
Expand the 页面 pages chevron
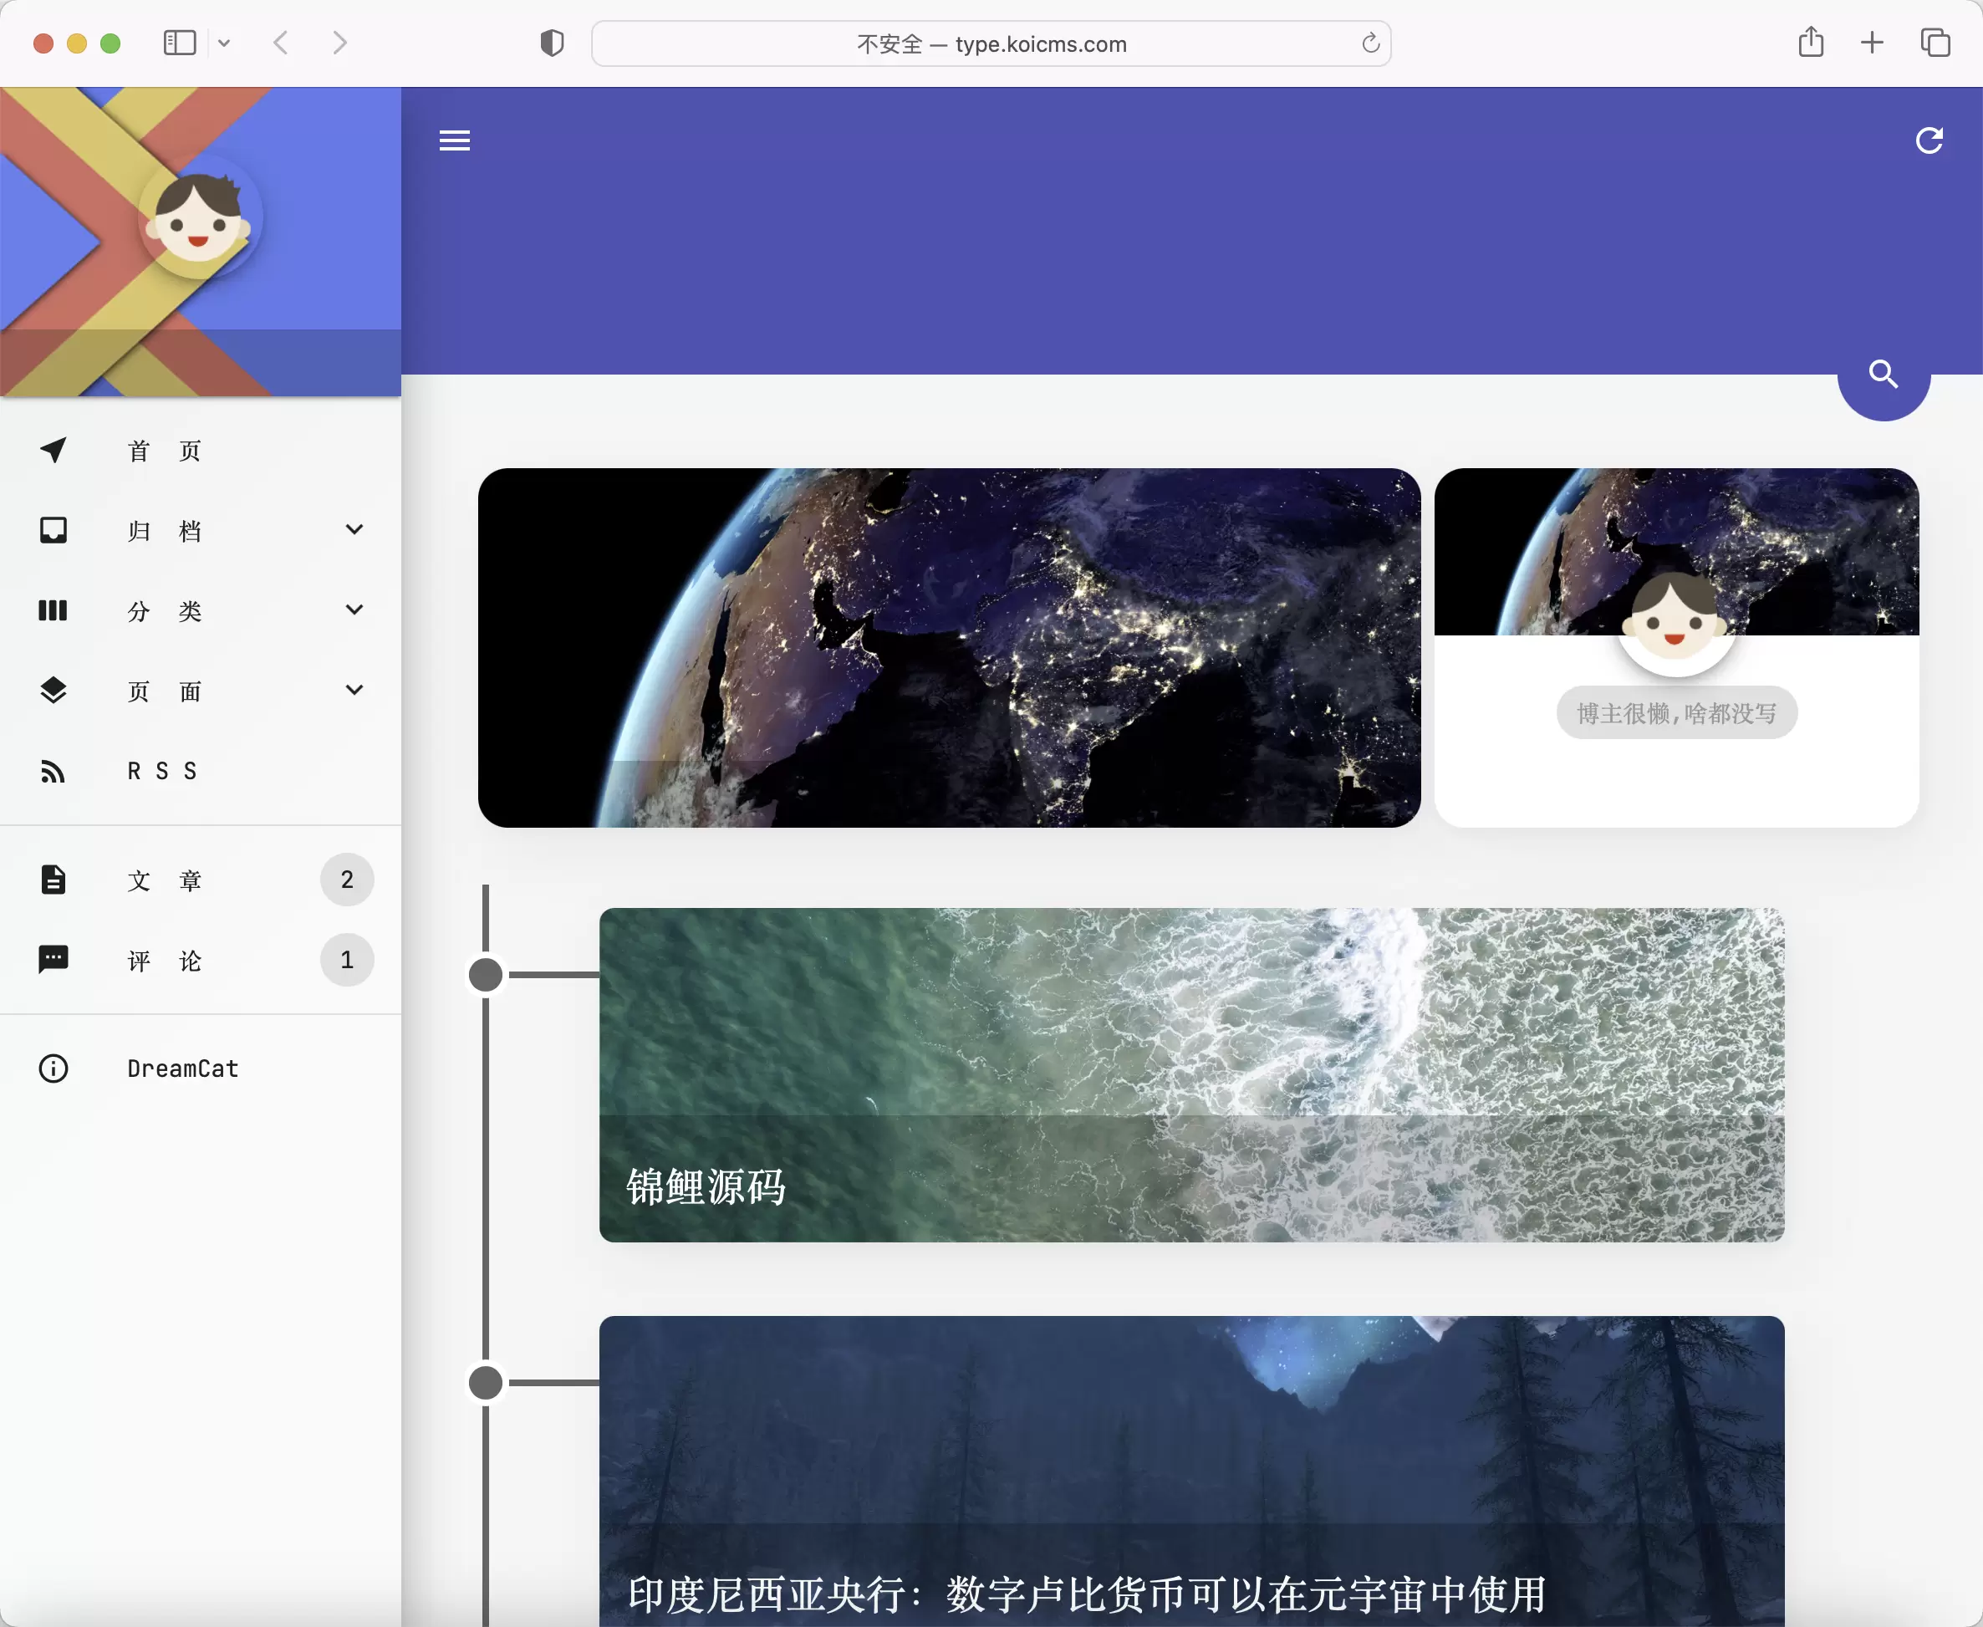tap(354, 690)
